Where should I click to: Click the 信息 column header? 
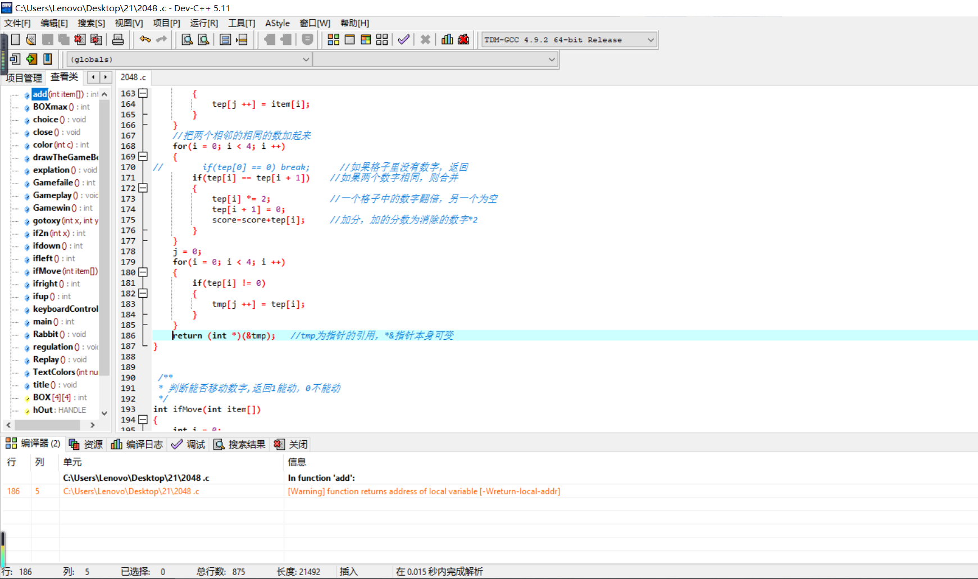pos(297,462)
